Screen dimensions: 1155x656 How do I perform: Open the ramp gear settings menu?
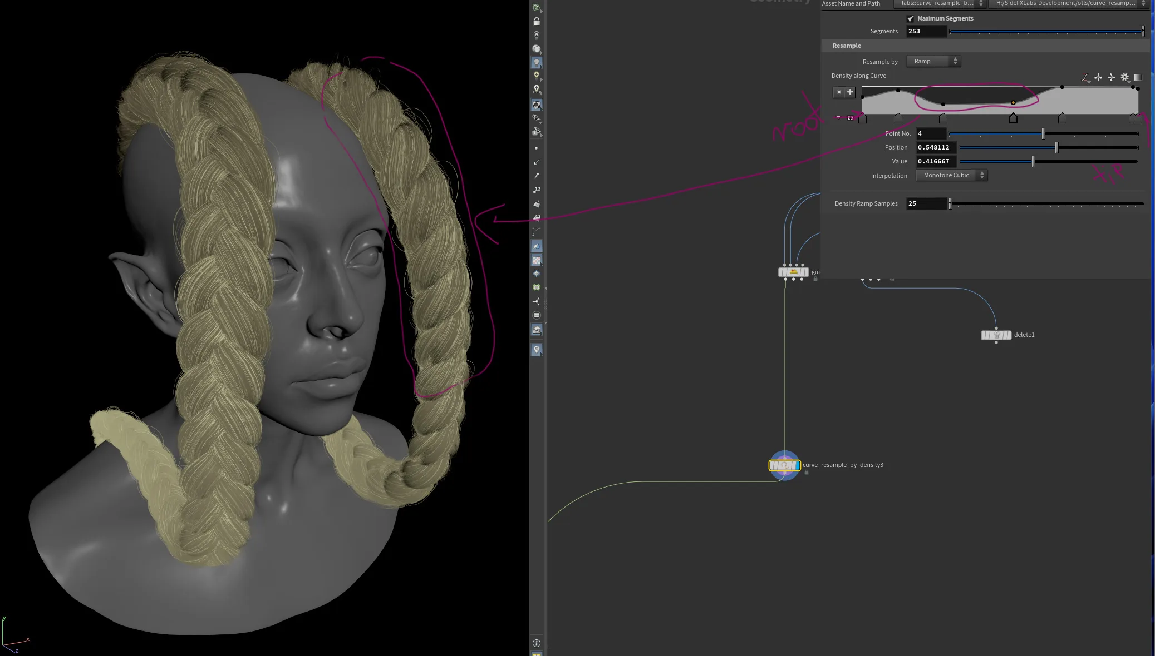[1125, 77]
